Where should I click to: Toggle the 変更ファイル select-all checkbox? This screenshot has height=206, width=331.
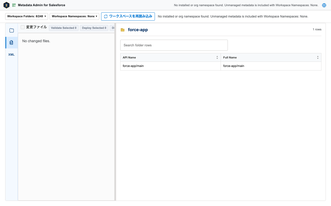(x=22, y=27)
